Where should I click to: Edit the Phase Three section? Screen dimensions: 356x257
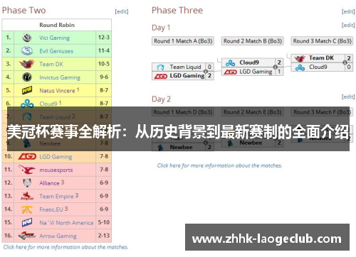(348, 11)
